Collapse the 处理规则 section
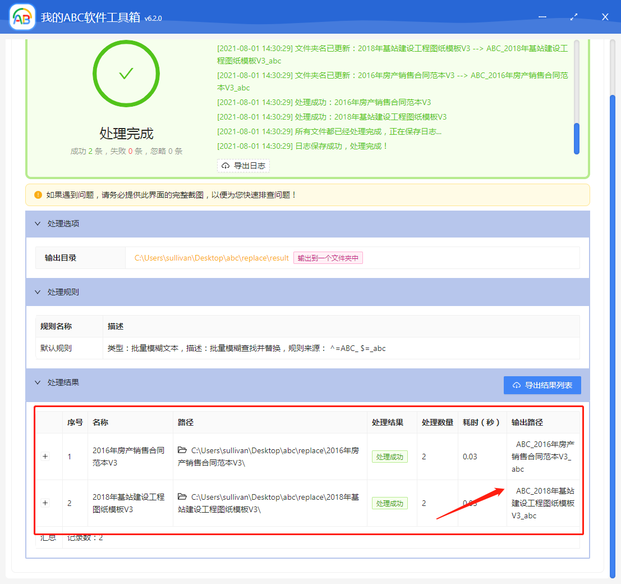The height and width of the screenshot is (584, 621). coord(37,291)
